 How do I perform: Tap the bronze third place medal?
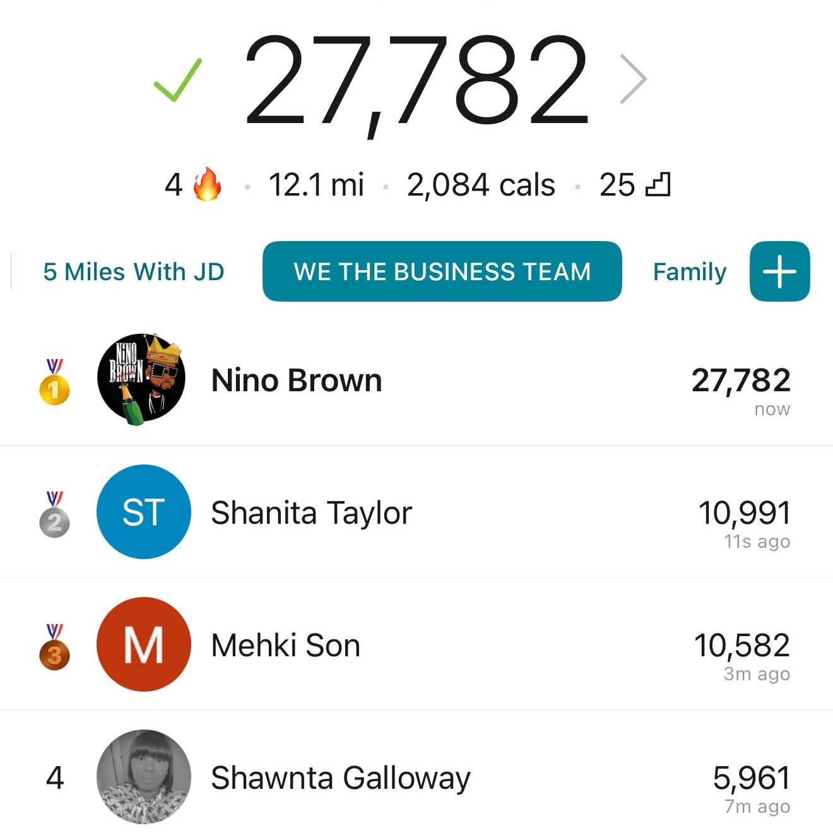(x=55, y=647)
